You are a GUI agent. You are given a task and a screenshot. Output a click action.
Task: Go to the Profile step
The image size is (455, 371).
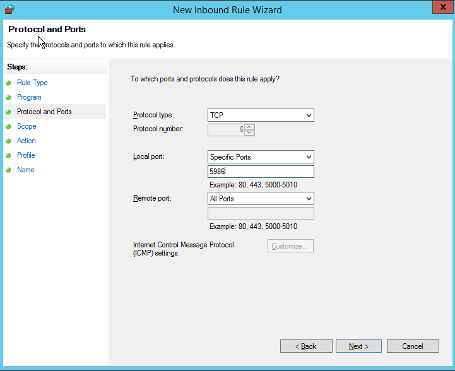(26, 155)
